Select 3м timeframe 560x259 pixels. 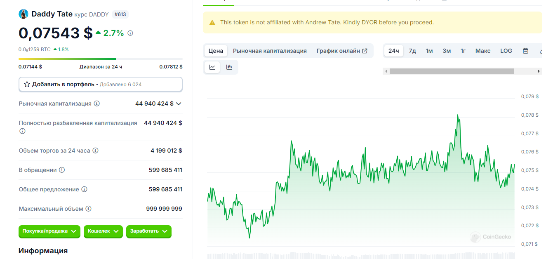[x=447, y=51]
